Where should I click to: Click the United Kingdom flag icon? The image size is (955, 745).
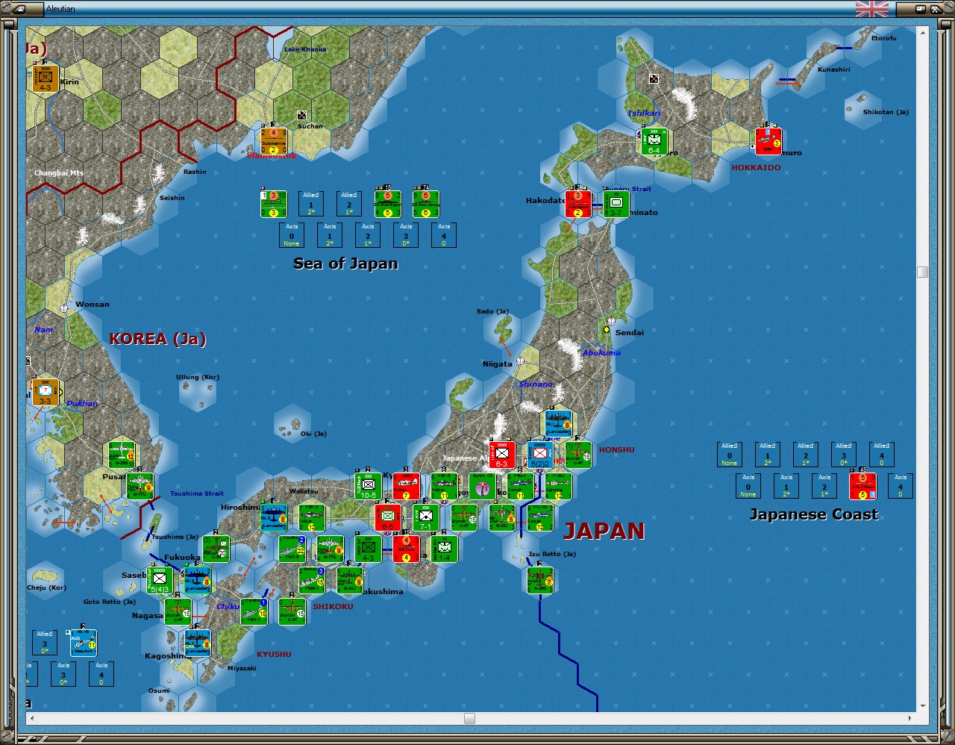tap(872, 9)
